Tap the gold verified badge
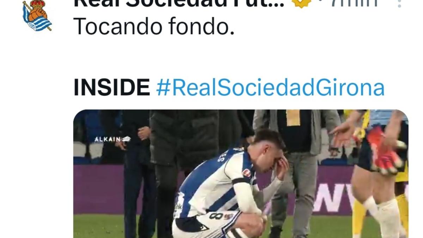This screenshot has width=423, height=238. (302, 4)
